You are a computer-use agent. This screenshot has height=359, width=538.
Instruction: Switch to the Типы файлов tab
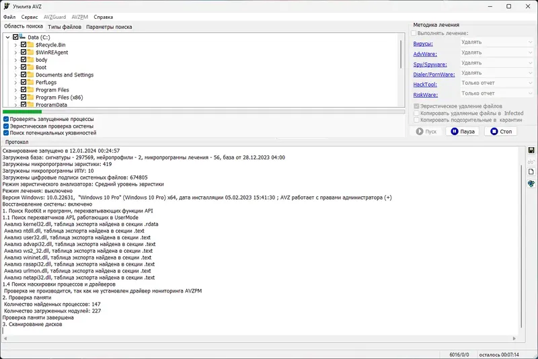[x=65, y=27]
